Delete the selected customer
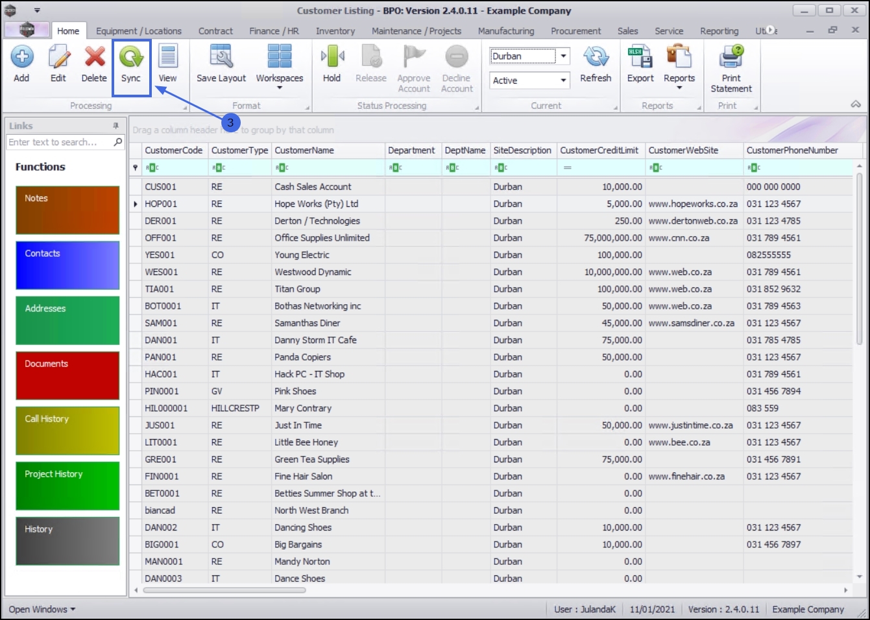Screen dimensions: 870x620 click(94, 64)
